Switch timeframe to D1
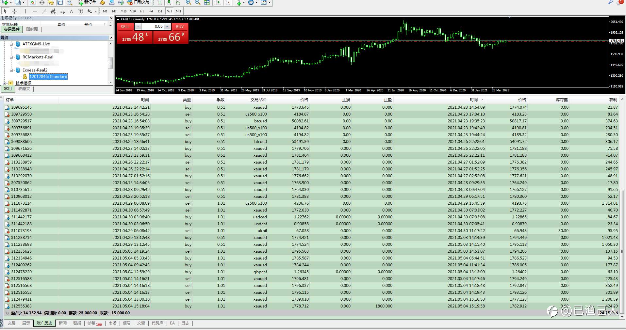Image resolution: width=626 pixels, height=330 pixels. pos(160,11)
